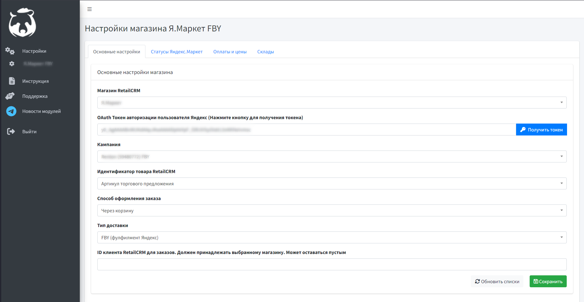Viewport: 584px width, 302px height.
Task: Click the Тип доставки field label
Action: pyautogui.click(x=112, y=225)
